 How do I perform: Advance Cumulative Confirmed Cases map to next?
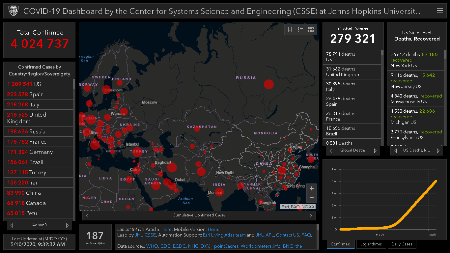[x=310, y=215]
